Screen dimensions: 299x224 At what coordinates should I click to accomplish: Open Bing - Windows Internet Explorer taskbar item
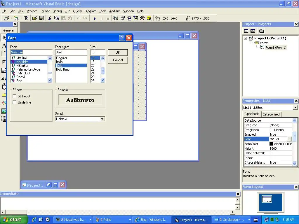[x=152, y=220]
